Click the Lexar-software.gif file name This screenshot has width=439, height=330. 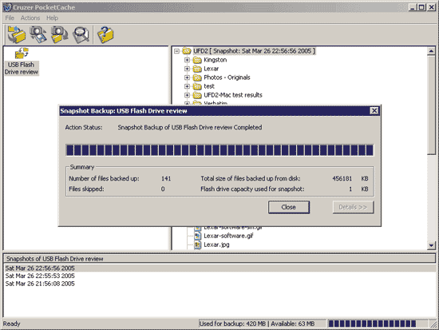(x=228, y=236)
